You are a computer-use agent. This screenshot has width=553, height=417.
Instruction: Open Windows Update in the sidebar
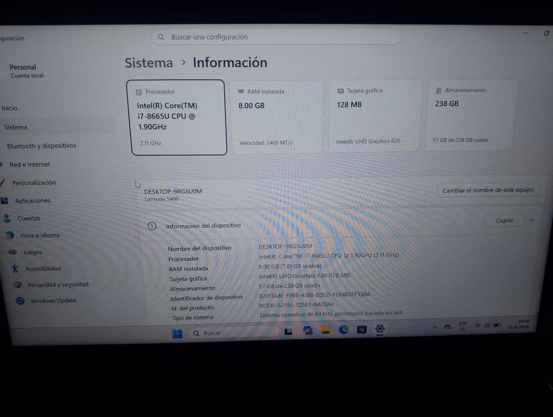pos(53,300)
